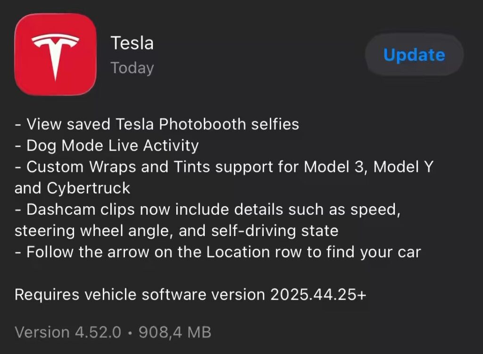
Task: Select the 908,4 MB size text
Action: (x=175, y=332)
